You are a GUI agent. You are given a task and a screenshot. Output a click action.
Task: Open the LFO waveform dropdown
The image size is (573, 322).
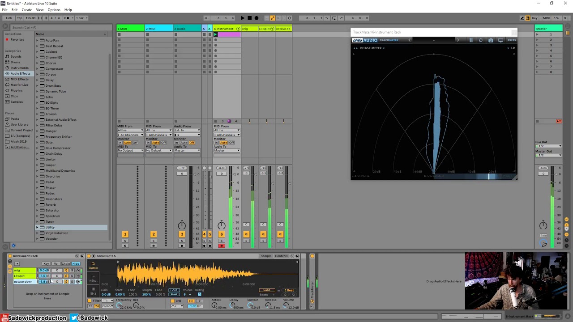[178, 306]
